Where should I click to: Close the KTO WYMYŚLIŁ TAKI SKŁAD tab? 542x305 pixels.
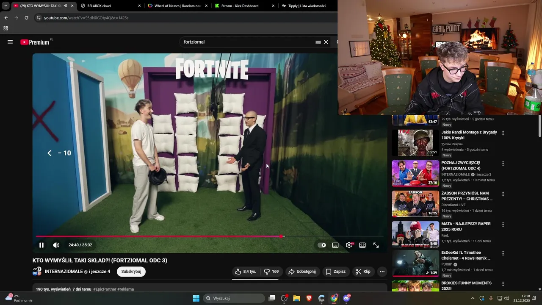72,6
